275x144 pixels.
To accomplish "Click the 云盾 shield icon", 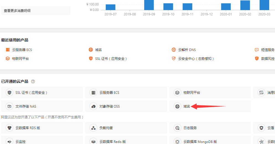I will [261, 128].
